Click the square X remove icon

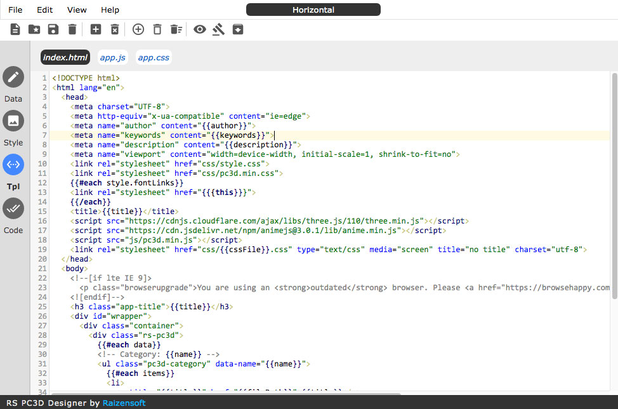coord(115,29)
